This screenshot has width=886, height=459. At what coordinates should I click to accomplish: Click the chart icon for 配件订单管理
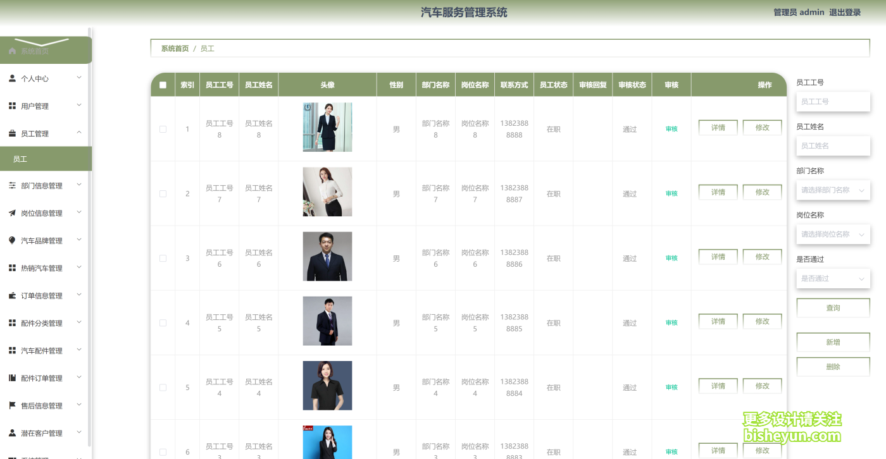tap(12, 378)
